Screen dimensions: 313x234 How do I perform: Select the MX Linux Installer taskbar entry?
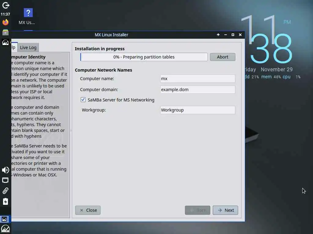(4, 219)
